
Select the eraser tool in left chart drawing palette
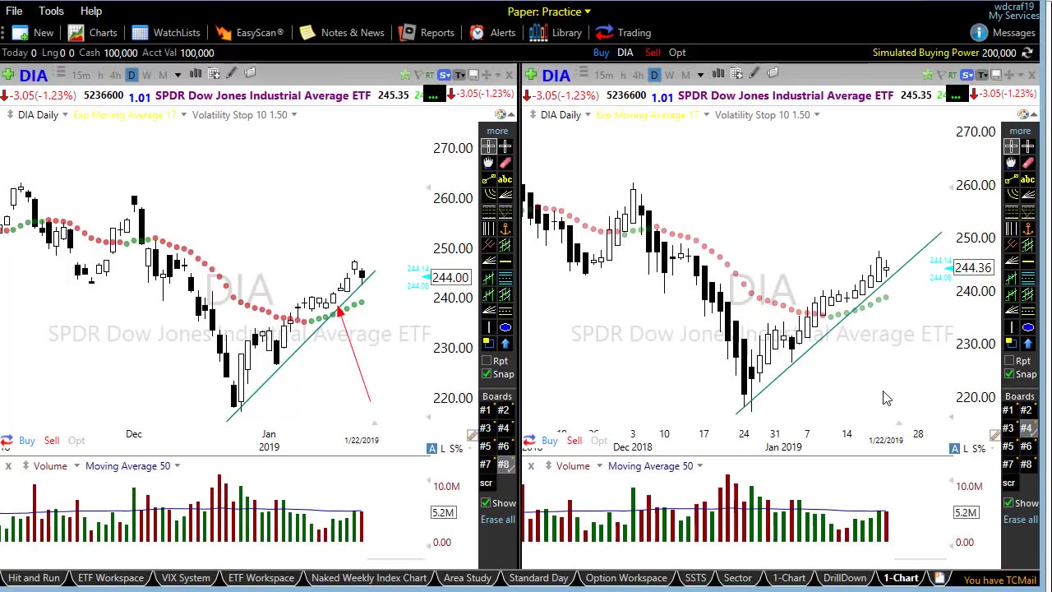pyautogui.click(x=505, y=163)
